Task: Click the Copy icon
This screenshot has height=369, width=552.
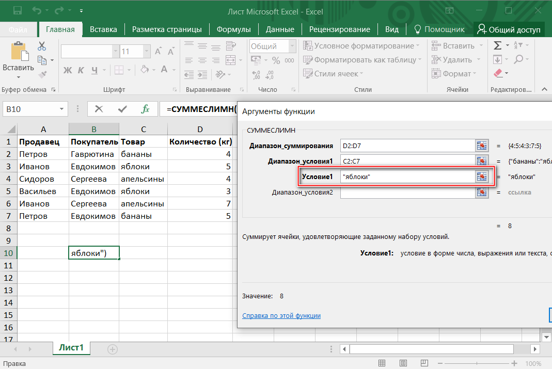Action: coord(42,60)
